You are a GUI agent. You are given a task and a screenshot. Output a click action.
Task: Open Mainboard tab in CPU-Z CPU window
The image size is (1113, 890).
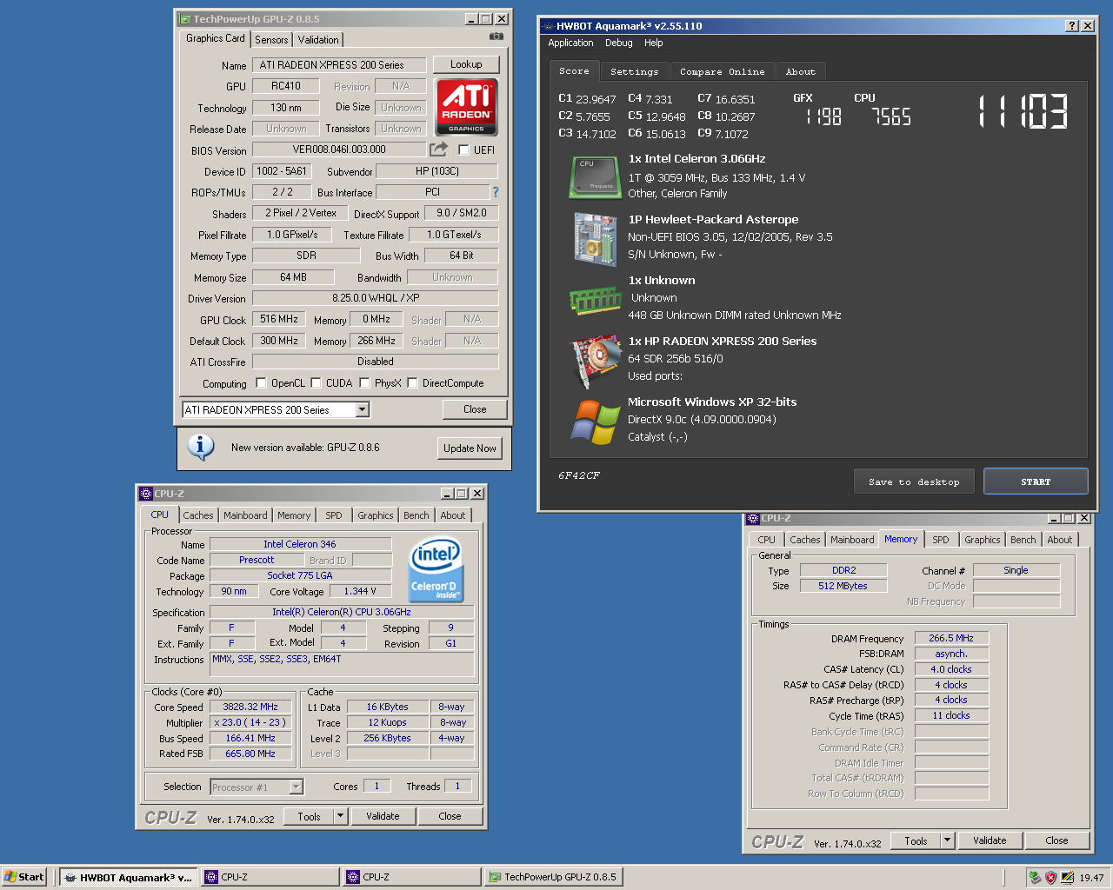pyautogui.click(x=245, y=515)
